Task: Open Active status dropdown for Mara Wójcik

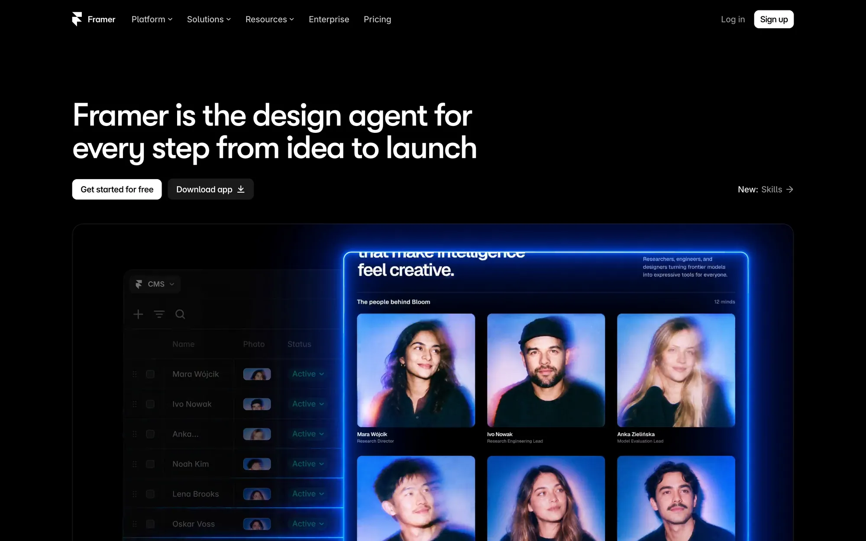Action: (308, 374)
